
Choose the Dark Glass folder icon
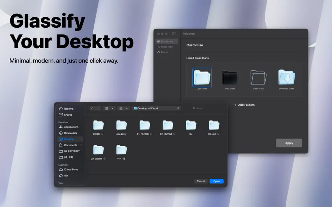(x=230, y=78)
